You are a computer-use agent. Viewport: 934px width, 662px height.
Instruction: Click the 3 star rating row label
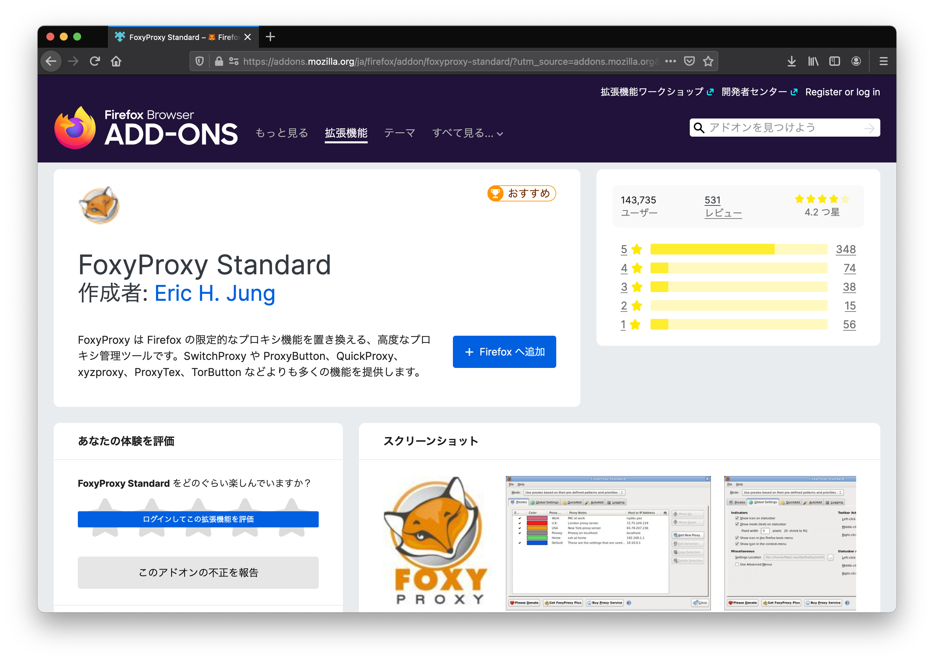[631, 287]
